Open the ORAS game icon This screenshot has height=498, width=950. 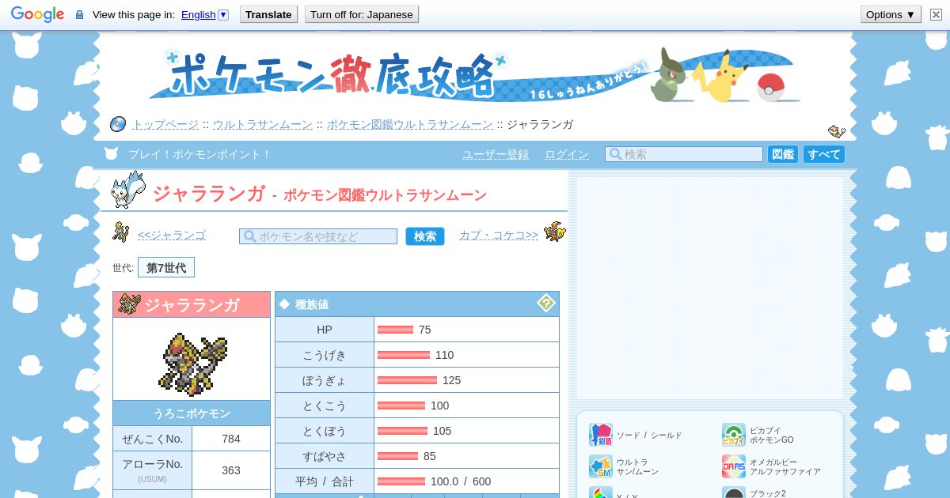[734, 466]
